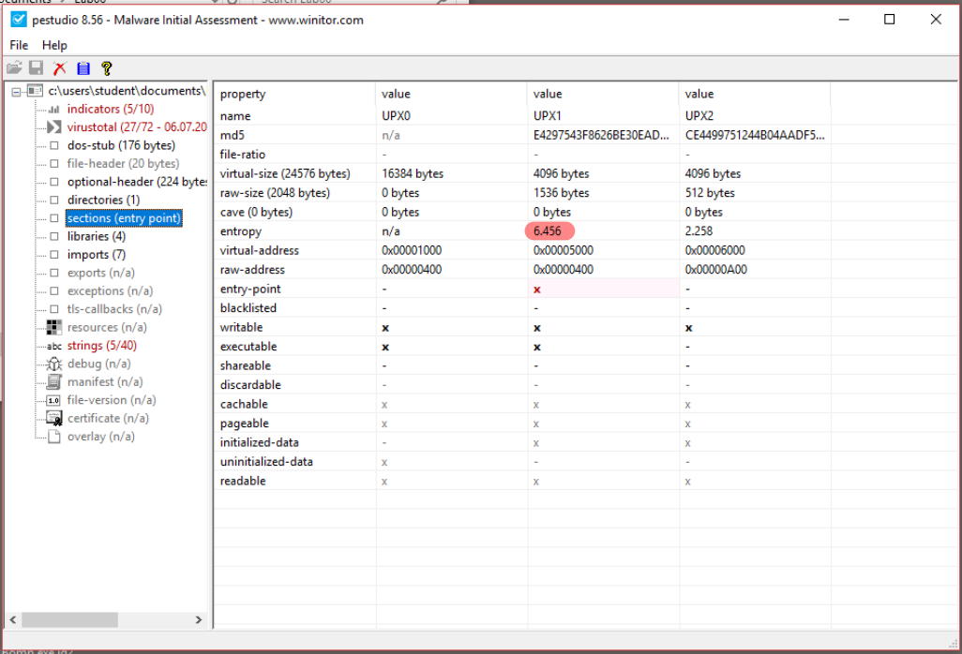Maximize the pestudio window

pos(889,20)
